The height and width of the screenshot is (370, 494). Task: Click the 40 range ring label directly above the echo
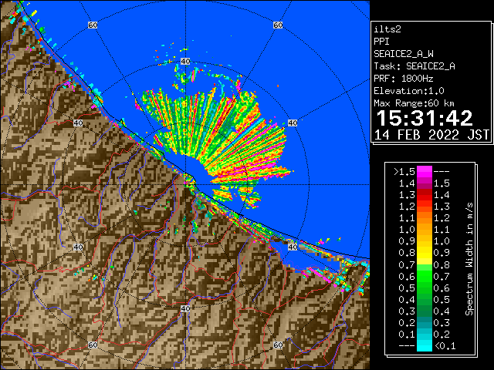click(x=185, y=62)
